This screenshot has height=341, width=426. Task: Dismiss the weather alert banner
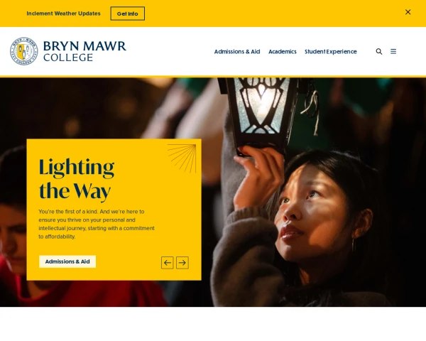pos(408,12)
